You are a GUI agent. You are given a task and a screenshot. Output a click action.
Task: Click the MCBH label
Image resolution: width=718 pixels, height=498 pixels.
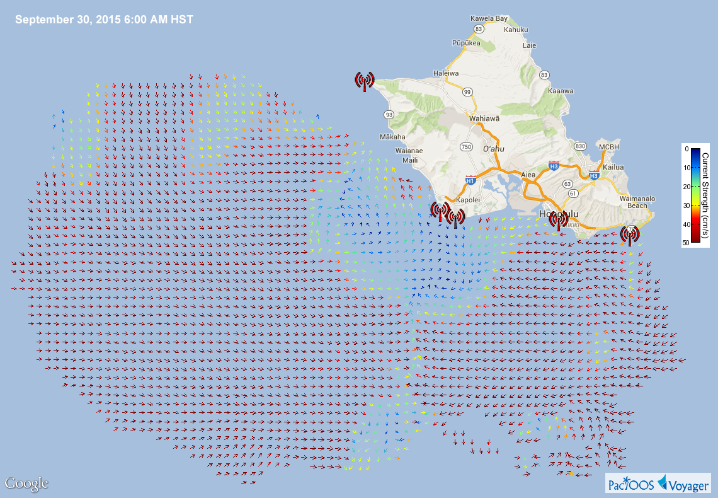609,147
